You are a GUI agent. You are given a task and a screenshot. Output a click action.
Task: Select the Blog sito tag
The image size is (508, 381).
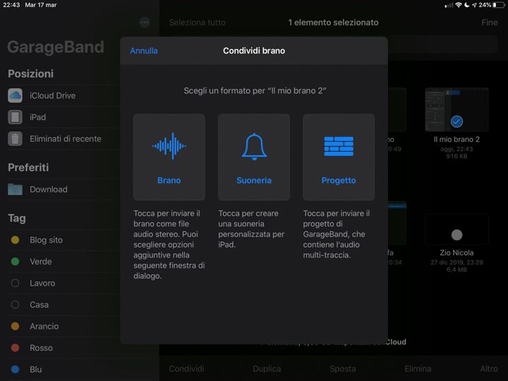click(x=64, y=240)
